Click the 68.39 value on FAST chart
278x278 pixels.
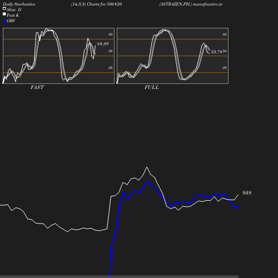coord(103,44)
